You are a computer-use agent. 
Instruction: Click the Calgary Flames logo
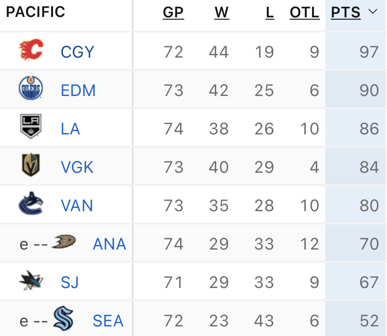point(31,50)
